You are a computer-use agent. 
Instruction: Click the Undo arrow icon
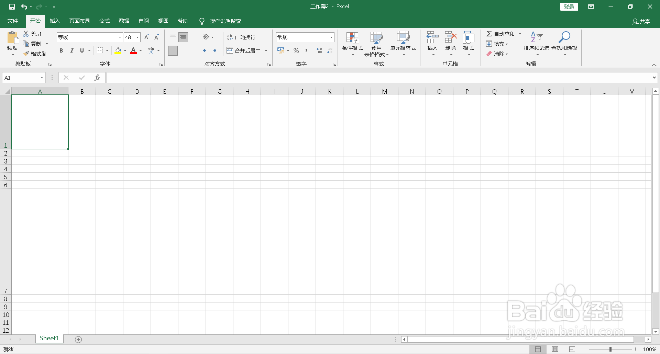pos(24,7)
